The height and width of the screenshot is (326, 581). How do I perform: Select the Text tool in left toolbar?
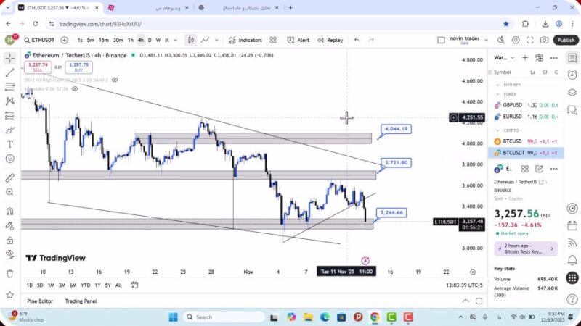[x=9, y=144]
